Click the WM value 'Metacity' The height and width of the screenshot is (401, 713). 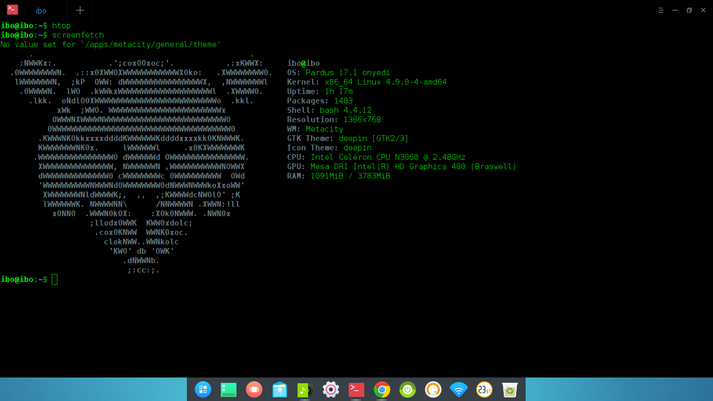325,129
